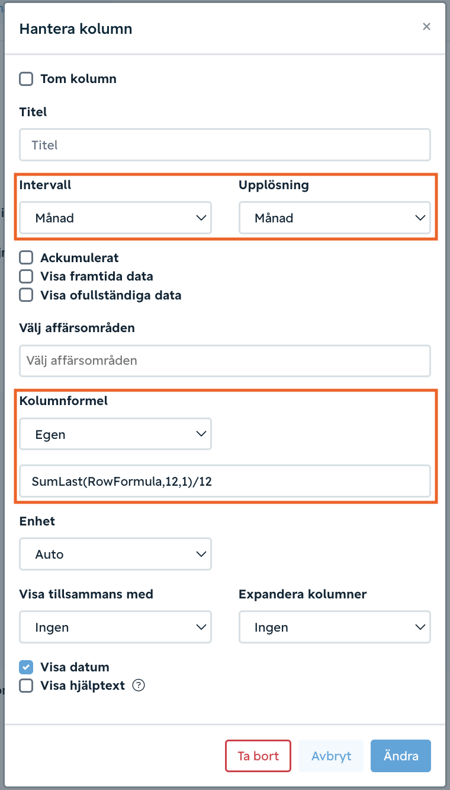The image size is (450, 790).
Task: Enable the Tom kolumn checkbox
Action: pyautogui.click(x=26, y=79)
